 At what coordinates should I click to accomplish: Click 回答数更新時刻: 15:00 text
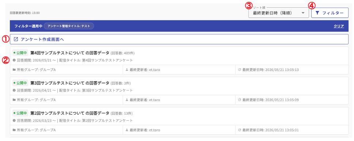pyautogui.click(x=25, y=13)
